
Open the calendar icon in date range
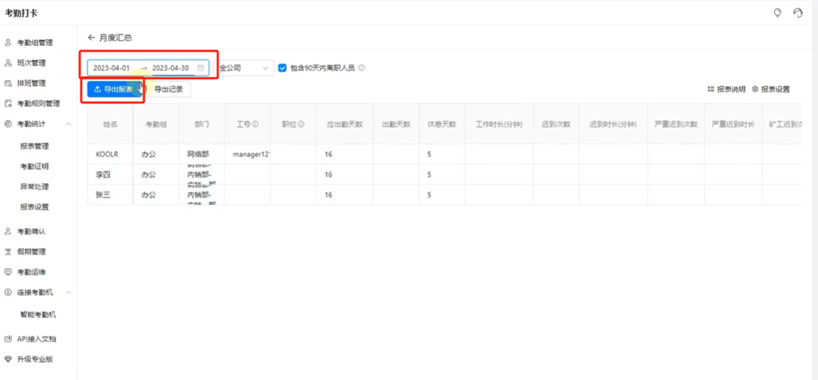click(201, 68)
